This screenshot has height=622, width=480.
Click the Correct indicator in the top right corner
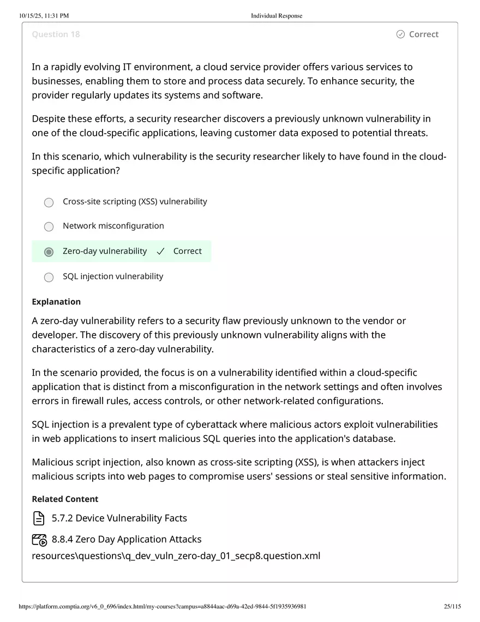pos(417,34)
